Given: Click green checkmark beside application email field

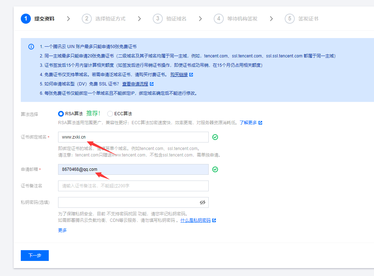Looking at the screenshot, I should coord(215,169).
